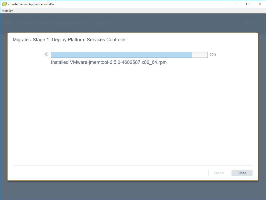Click the loading spinner beside the progress bar

click(46, 55)
